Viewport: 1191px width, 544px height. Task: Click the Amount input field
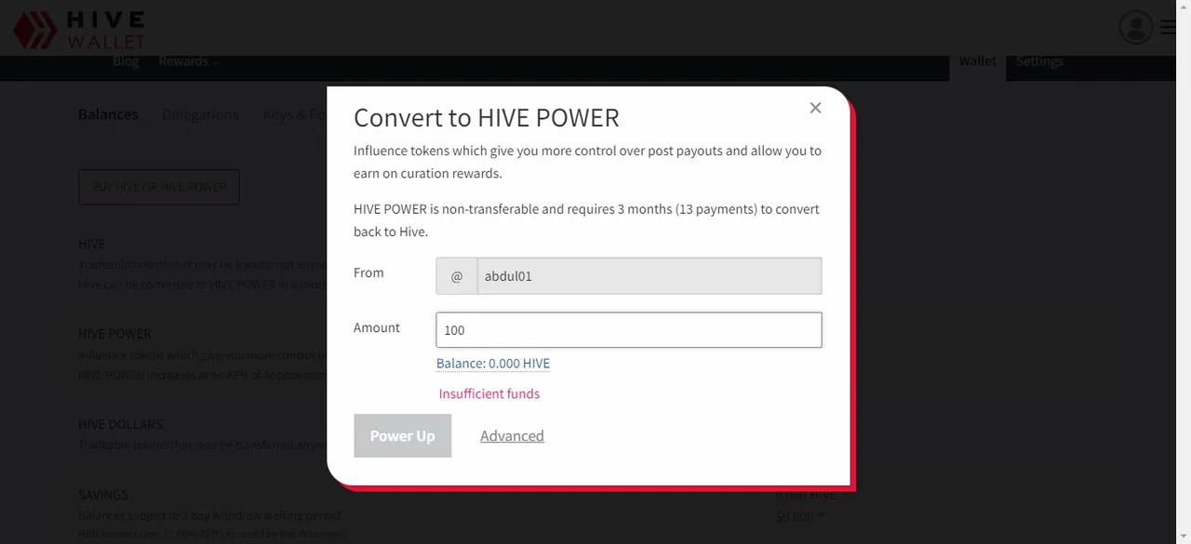[x=629, y=330]
